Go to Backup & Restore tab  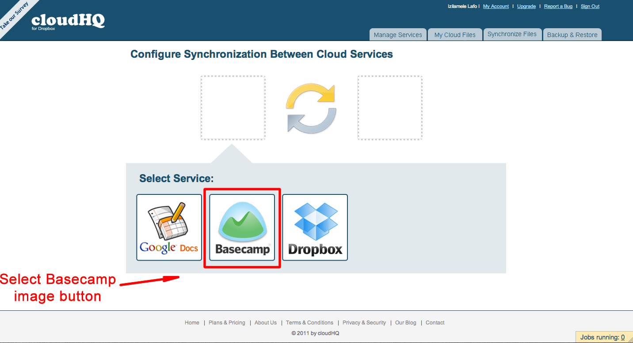(x=572, y=35)
